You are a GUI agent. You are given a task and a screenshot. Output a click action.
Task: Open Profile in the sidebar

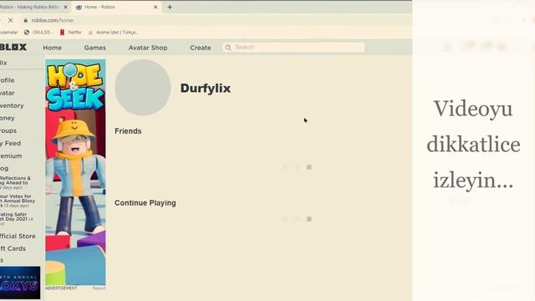[x=8, y=80]
